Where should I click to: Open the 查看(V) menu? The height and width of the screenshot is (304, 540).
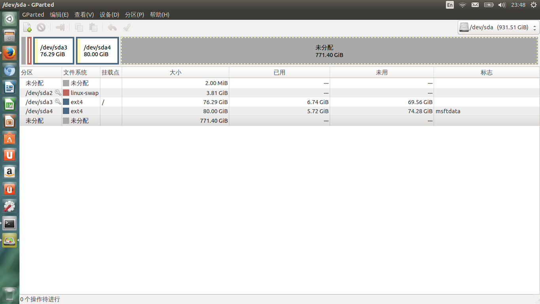tap(84, 15)
